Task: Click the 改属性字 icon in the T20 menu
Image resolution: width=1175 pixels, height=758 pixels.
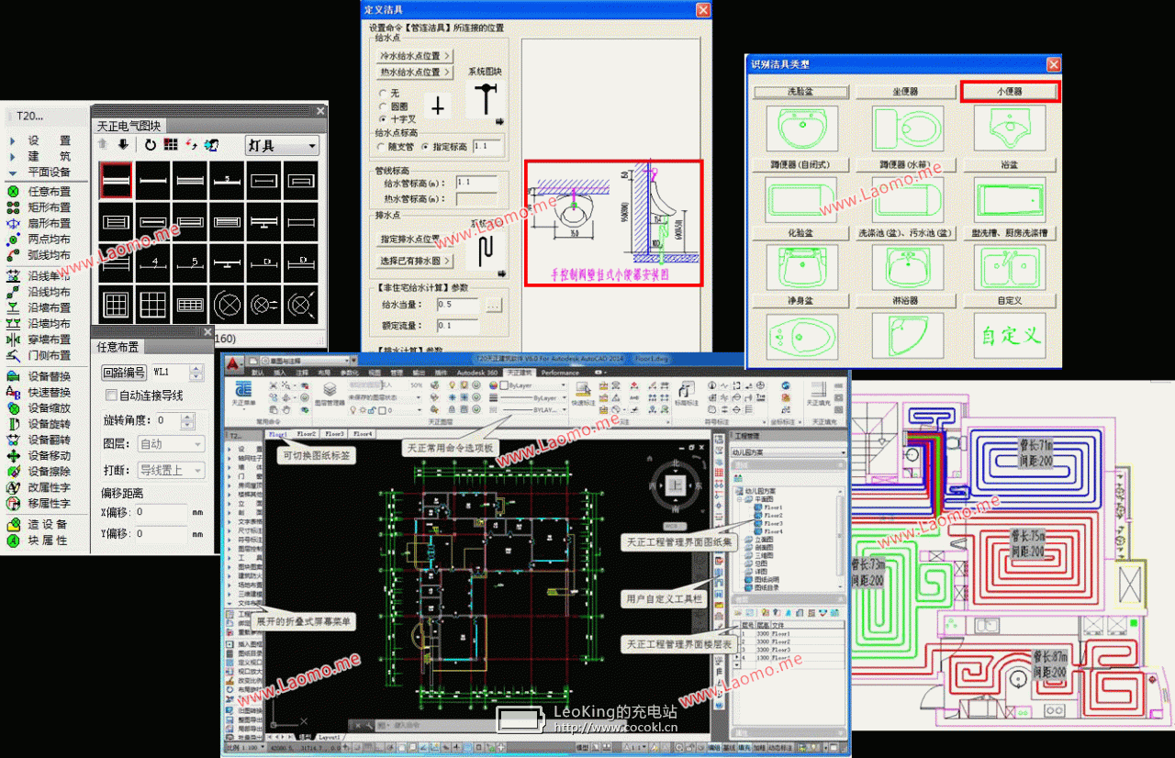Action: click(x=13, y=487)
